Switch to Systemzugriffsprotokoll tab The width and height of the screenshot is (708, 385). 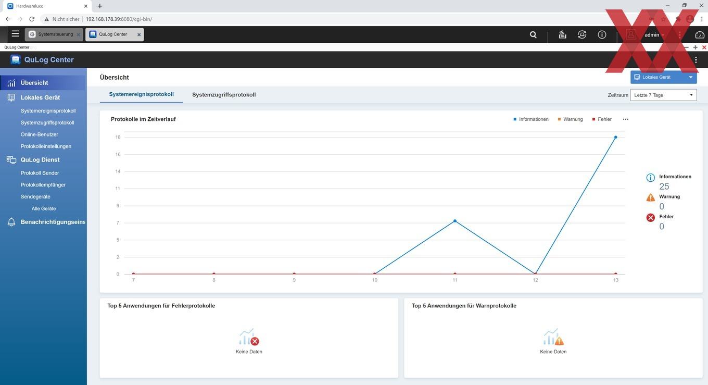click(224, 95)
